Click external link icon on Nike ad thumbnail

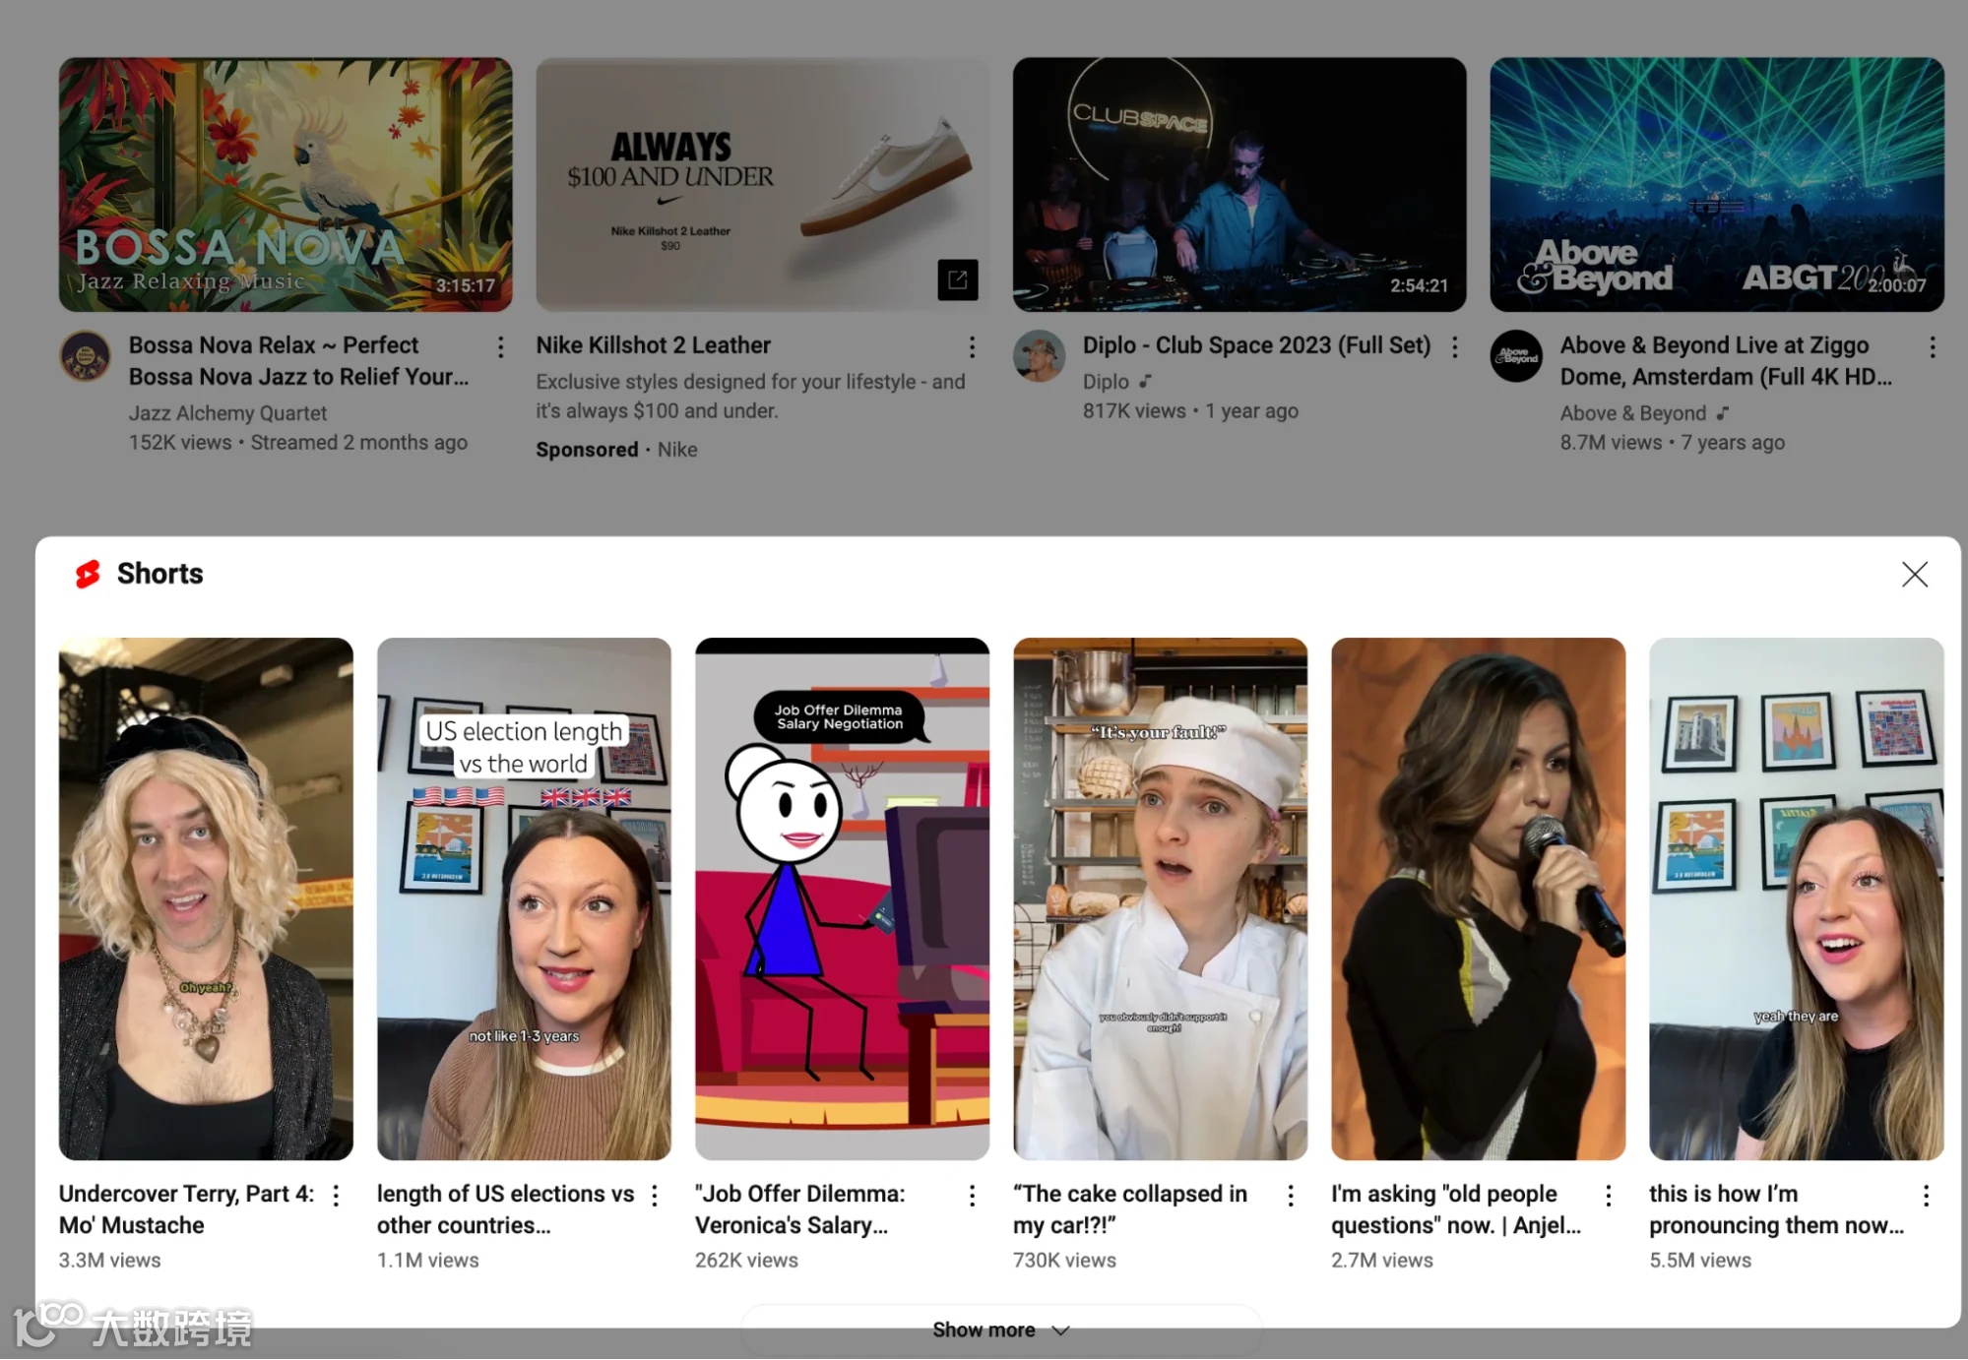pyautogui.click(x=957, y=280)
